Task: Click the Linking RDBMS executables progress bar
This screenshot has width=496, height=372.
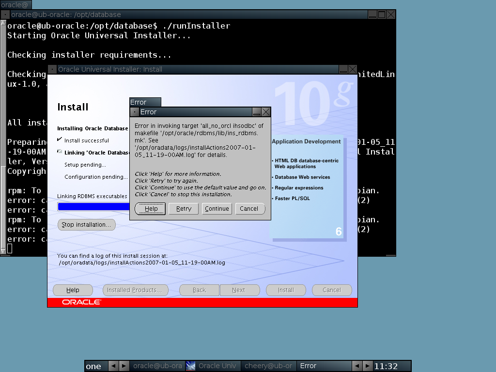Action: coord(93,206)
